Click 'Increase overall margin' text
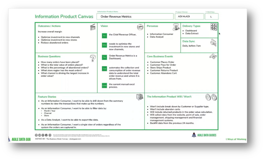 tap(50, 31)
